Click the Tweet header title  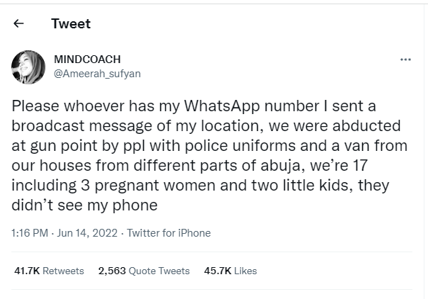click(71, 23)
